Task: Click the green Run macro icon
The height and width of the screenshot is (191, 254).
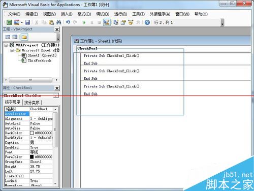Action: [84, 22]
